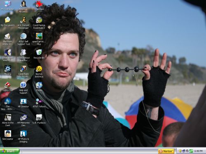Click the green system tray icon
The height and width of the screenshot is (154, 206).
(191, 151)
